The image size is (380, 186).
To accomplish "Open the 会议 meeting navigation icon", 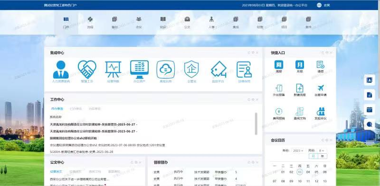I will (x=139, y=19).
